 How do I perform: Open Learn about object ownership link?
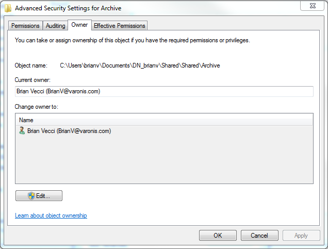[x=51, y=215]
